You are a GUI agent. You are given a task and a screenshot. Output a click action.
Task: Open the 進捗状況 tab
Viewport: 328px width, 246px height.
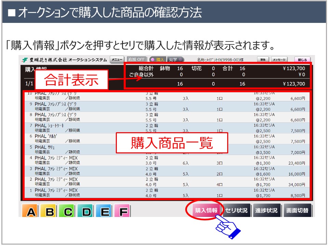[x=266, y=210]
